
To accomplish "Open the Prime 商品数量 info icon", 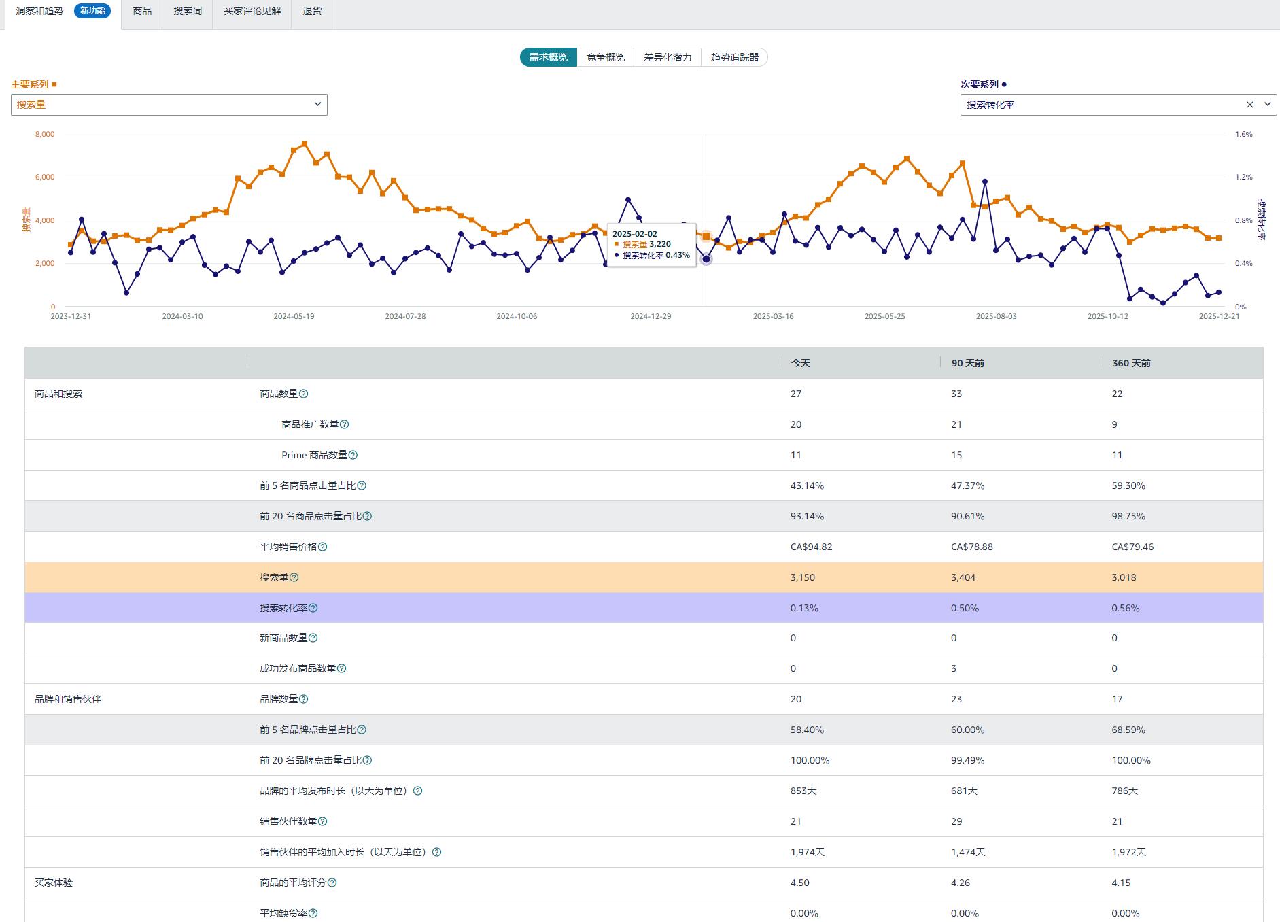I will click(353, 455).
